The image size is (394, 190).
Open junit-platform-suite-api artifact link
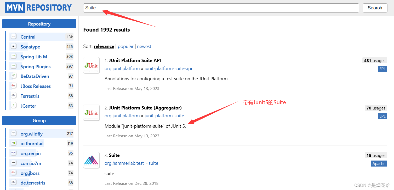168,68
